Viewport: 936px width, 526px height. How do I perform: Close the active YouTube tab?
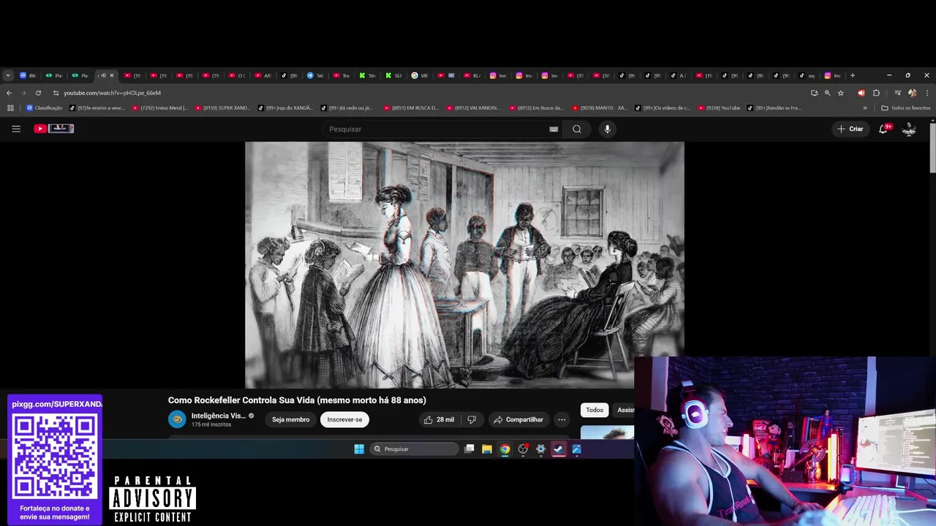pos(111,75)
